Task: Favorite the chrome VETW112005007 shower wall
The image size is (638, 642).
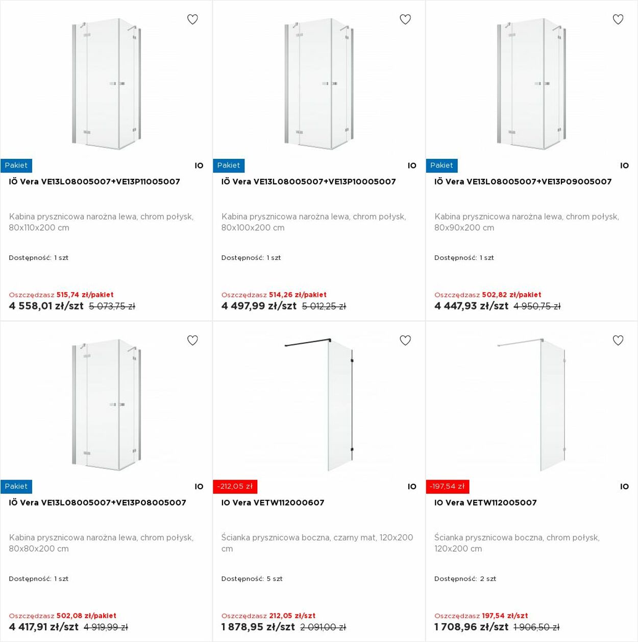Action: [x=618, y=340]
